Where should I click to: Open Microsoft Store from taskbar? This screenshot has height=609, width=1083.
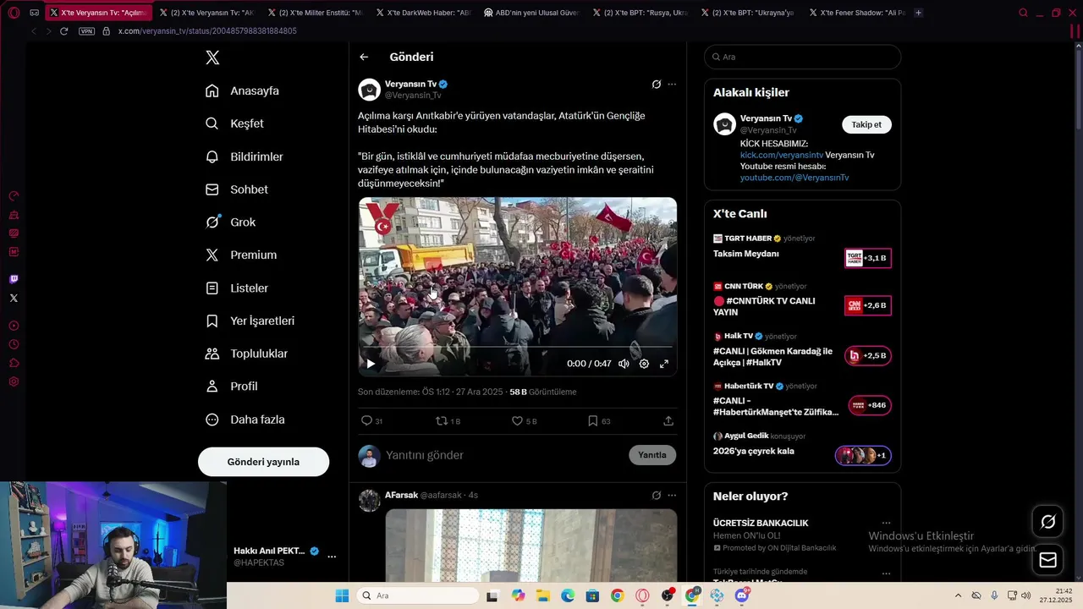[x=592, y=595]
